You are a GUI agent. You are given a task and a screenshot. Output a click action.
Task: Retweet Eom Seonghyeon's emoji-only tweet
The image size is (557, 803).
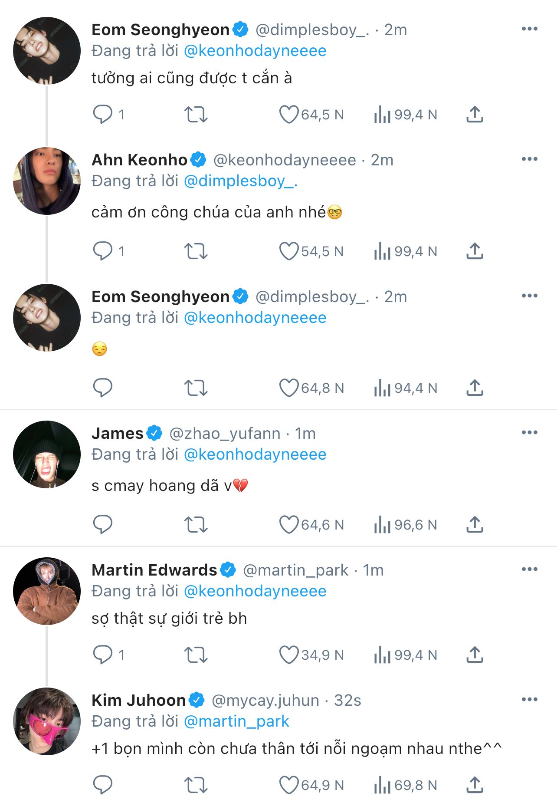pyautogui.click(x=196, y=388)
